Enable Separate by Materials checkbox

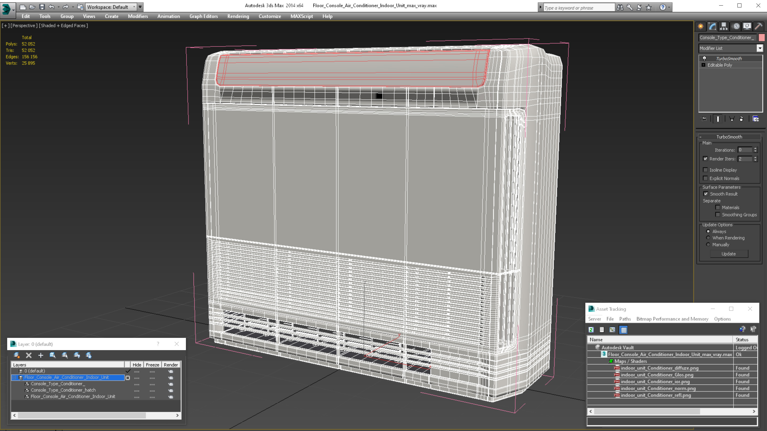pyautogui.click(x=717, y=208)
